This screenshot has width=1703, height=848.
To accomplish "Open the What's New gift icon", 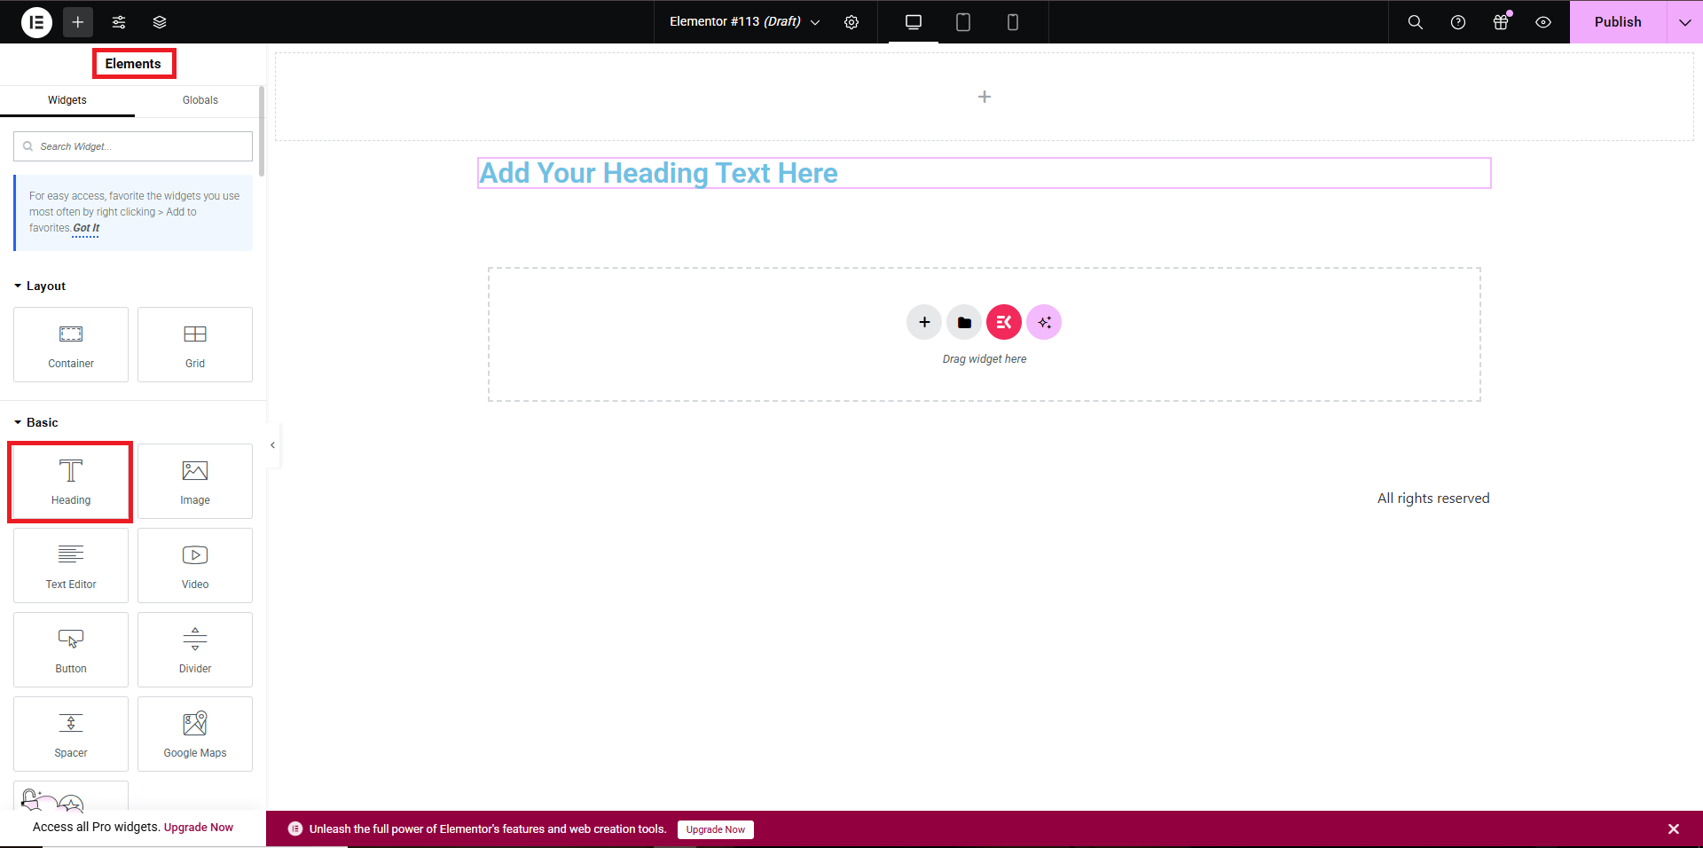I will coord(1501,22).
